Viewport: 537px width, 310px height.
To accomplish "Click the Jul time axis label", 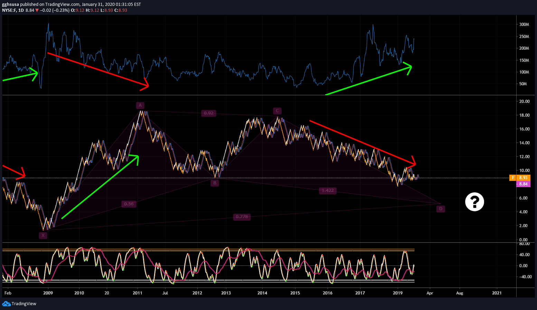I will click(x=165, y=293).
